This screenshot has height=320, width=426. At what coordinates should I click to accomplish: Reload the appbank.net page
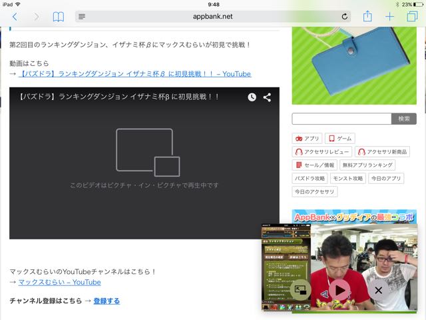[x=345, y=17]
